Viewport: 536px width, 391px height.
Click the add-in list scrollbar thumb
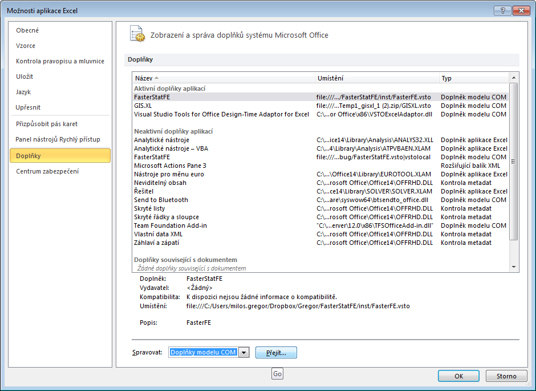click(514, 161)
